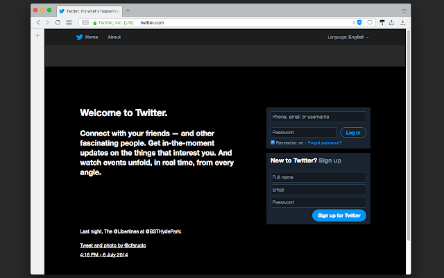Focus the Full name field
This screenshot has height=278, width=444.
tap(318, 177)
